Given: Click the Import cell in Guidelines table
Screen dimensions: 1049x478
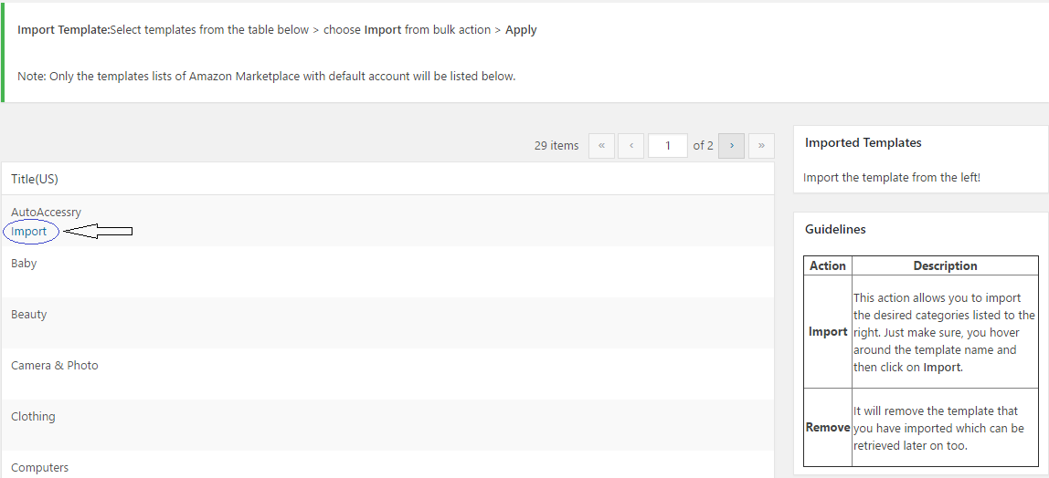Looking at the screenshot, I should coord(828,332).
